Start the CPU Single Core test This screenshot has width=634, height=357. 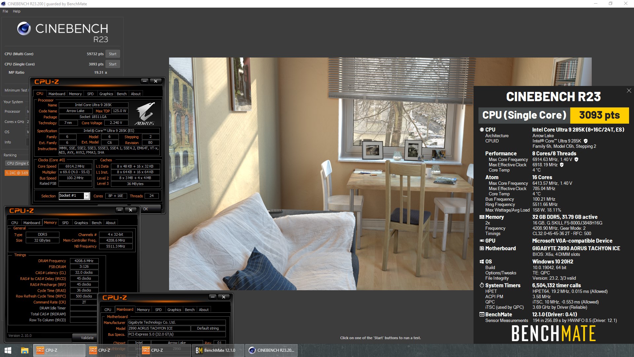click(x=113, y=64)
